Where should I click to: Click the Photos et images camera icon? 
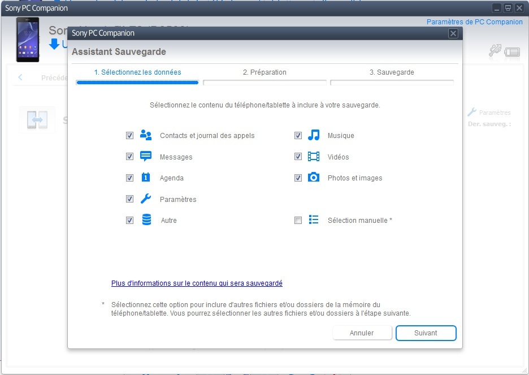click(x=314, y=178)
